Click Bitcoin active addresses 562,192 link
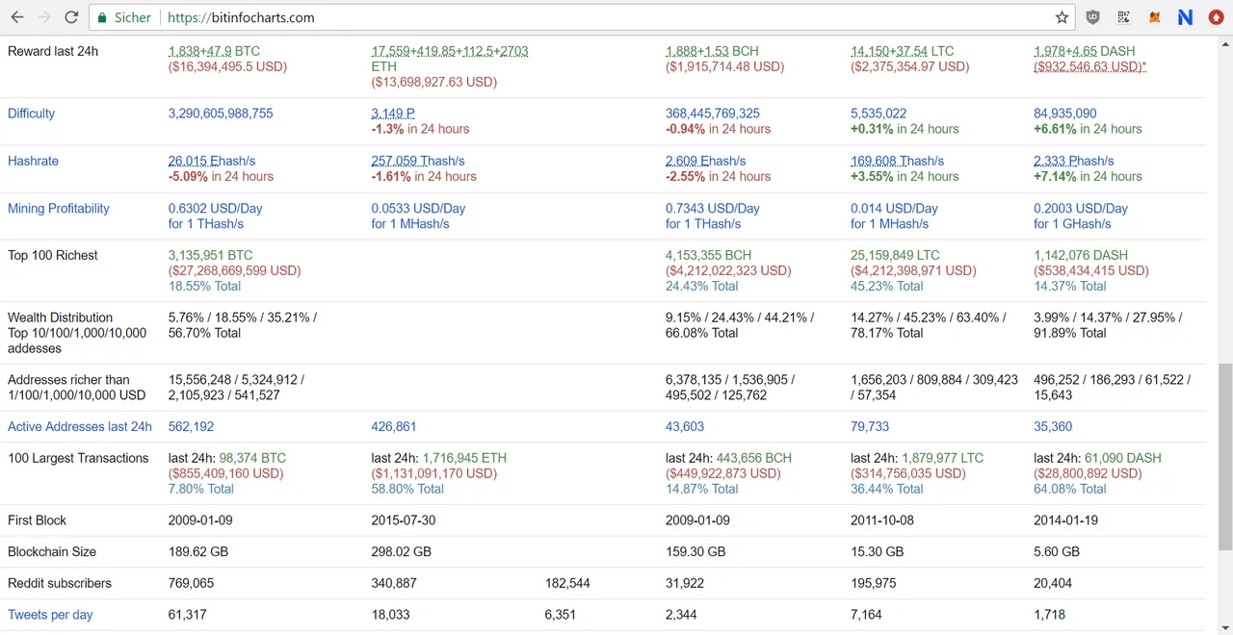The height and width of the screenshot is (635, 1233). 191,426
